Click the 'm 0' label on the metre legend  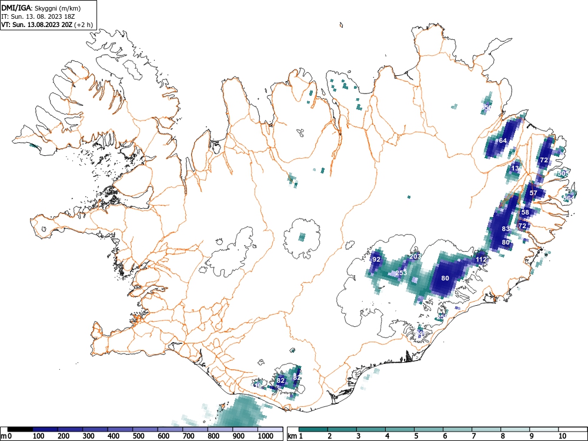click(6, 436)
